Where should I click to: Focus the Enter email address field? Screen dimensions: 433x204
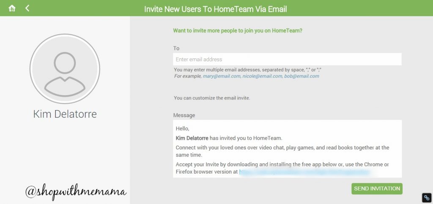pos(287,59)
